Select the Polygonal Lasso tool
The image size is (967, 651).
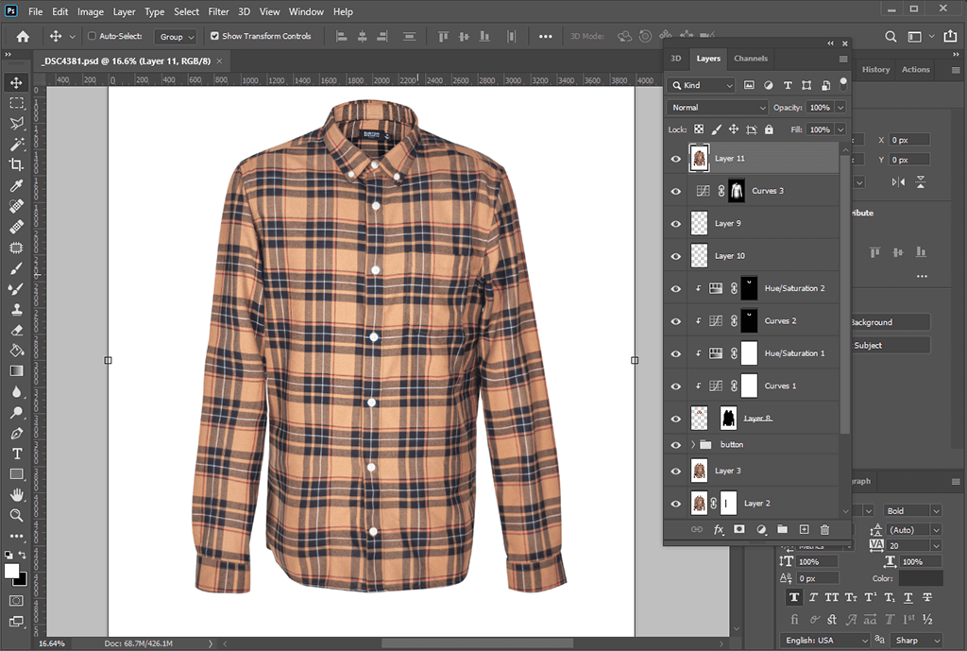[17, 123]
